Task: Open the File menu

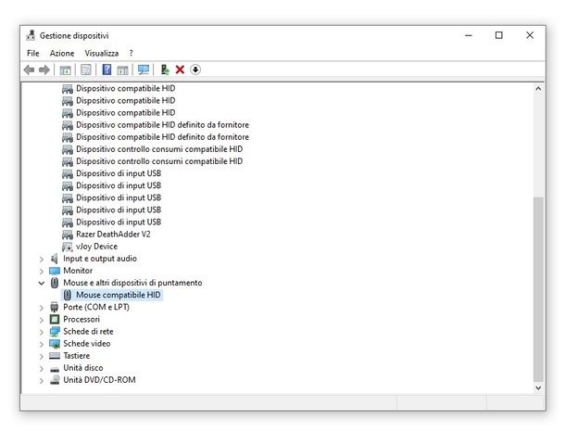Action: click(x=32, y=53)
